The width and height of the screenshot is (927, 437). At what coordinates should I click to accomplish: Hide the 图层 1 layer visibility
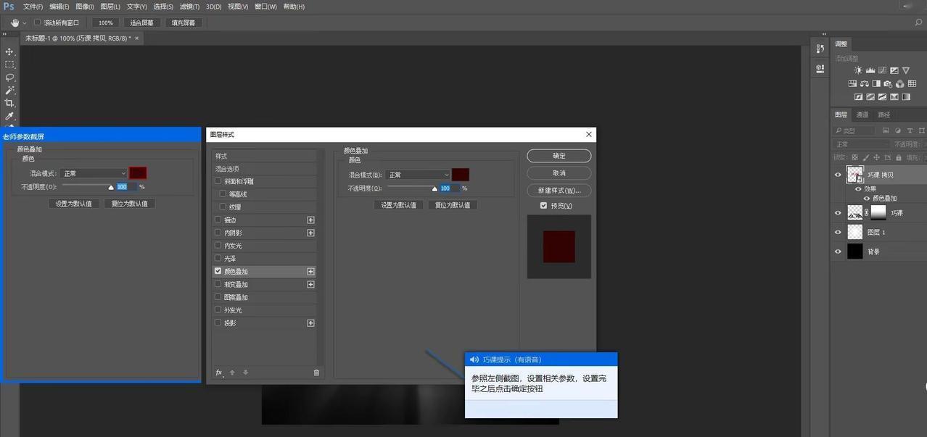pos(839,232)
